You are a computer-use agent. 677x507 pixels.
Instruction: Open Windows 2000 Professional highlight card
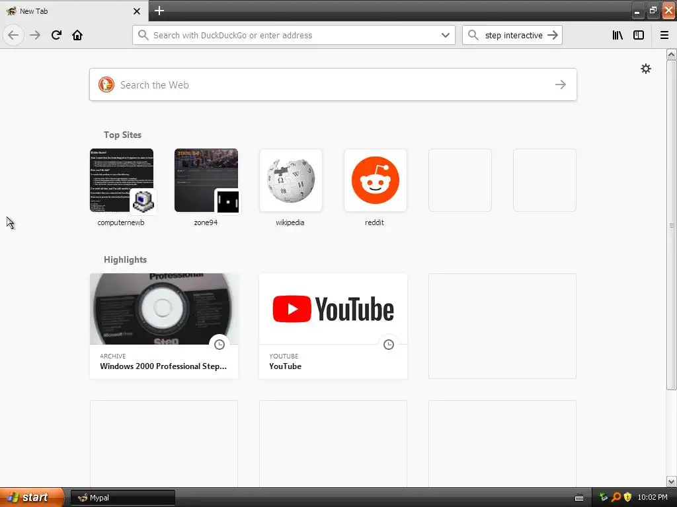pos(164,326)
